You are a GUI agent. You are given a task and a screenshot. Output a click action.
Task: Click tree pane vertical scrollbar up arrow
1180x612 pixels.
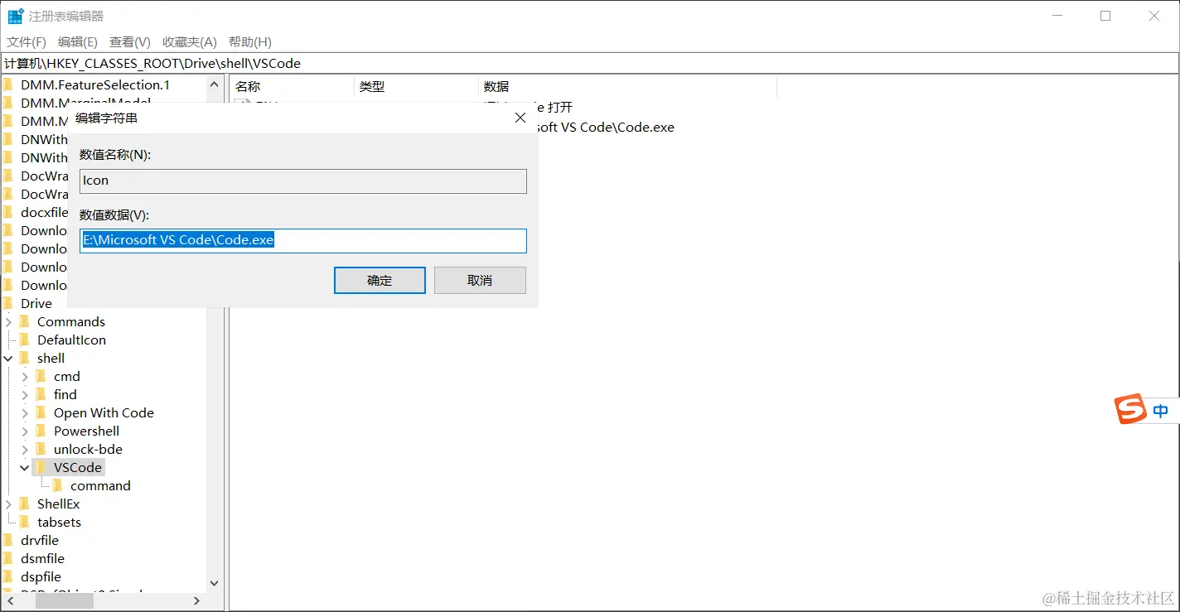[214, 84]
